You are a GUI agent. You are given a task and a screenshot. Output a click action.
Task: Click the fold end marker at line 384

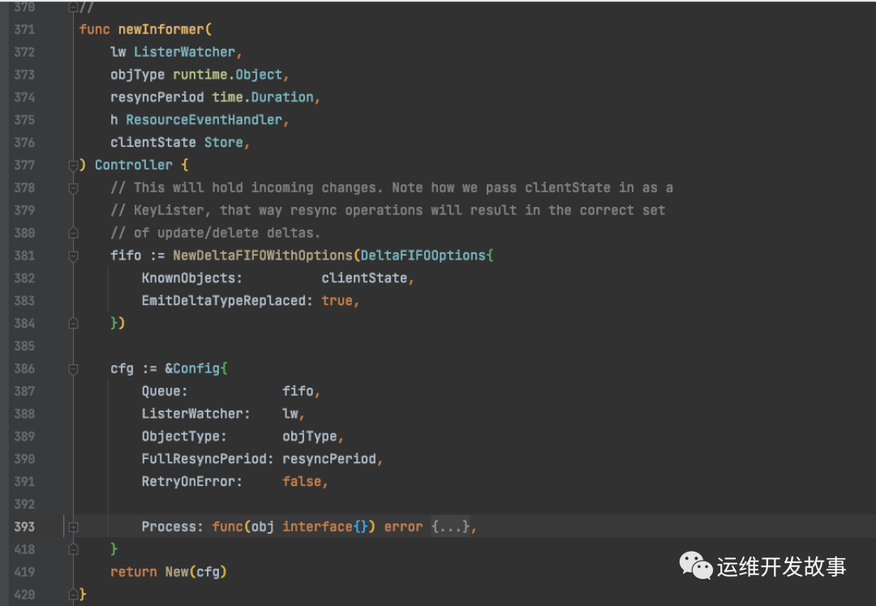[74, 324]
